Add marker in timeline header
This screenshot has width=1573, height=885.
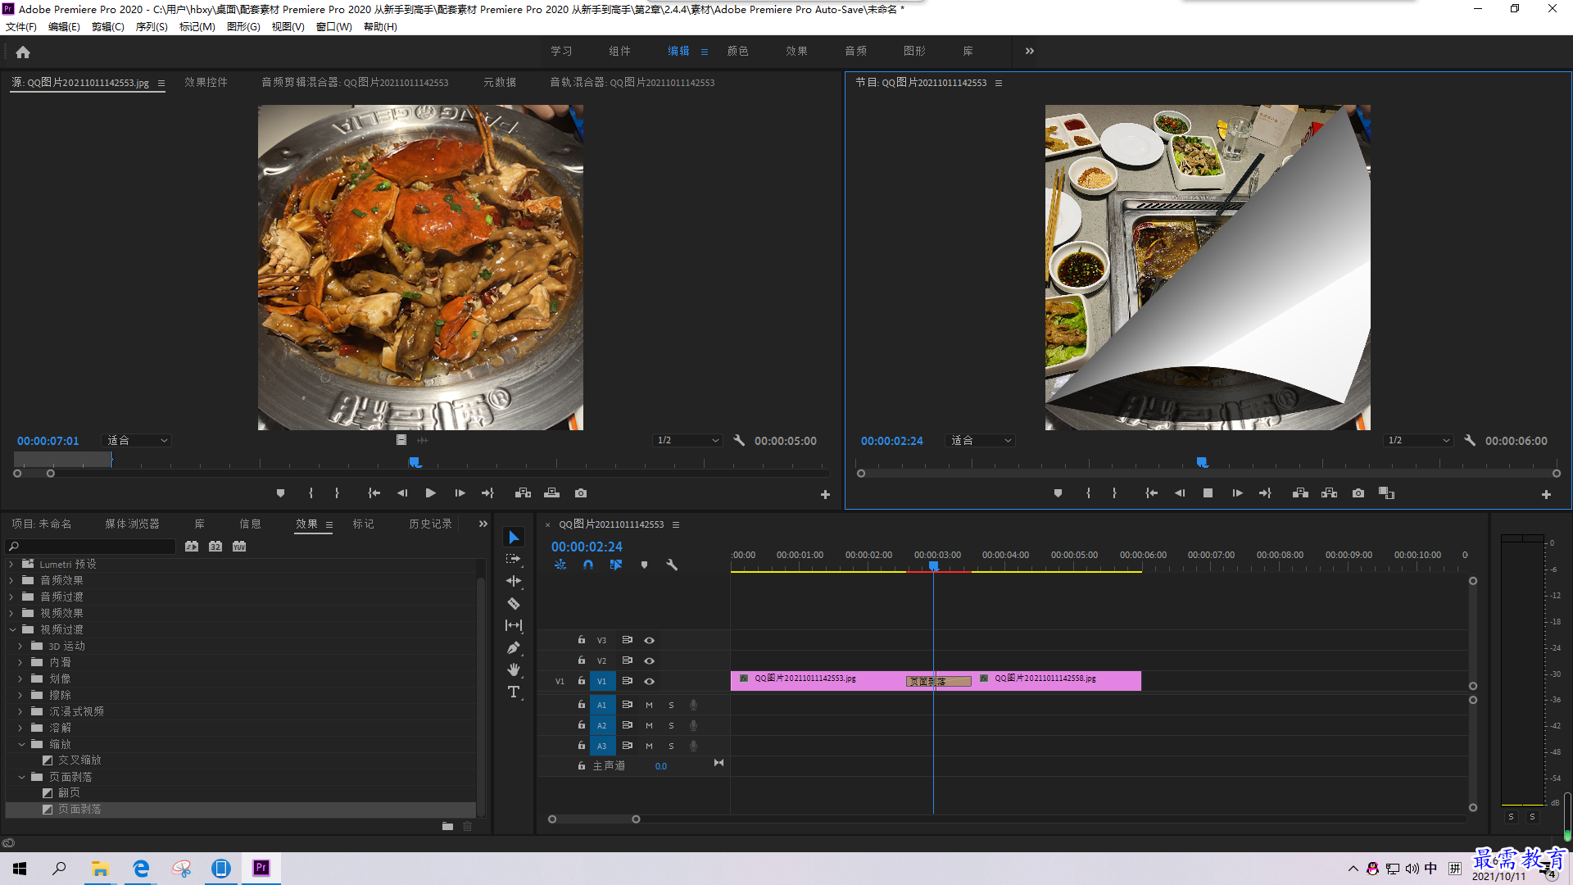[644, 565]
